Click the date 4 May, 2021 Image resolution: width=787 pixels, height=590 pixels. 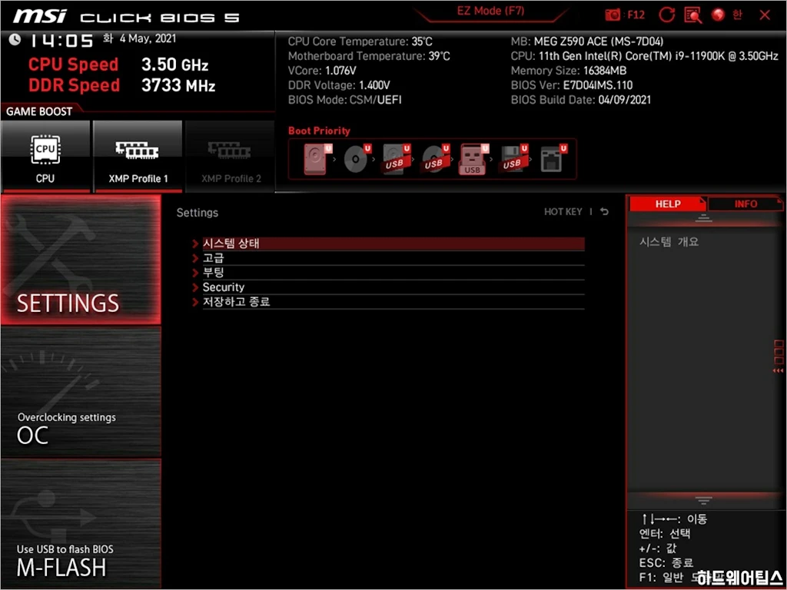148,38
